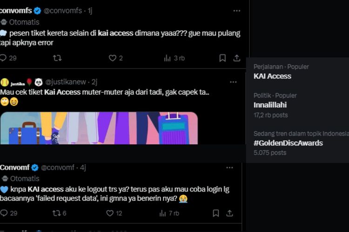The height and width of the screenshot is (232, 349).
Task: Open more options on Convomf tweet
Action: (229, 168)
